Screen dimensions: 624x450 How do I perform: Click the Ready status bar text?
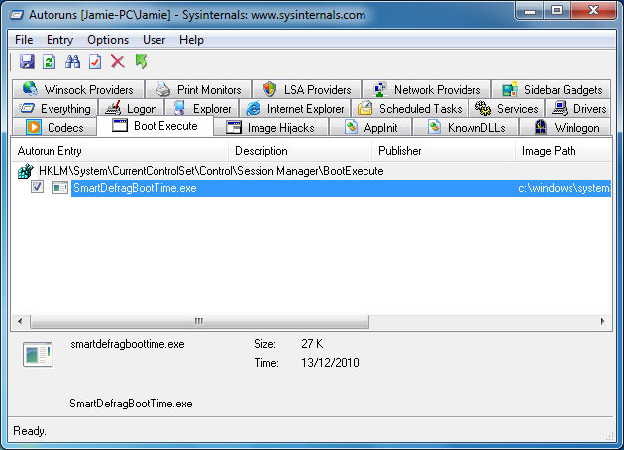tap(30, 431)
